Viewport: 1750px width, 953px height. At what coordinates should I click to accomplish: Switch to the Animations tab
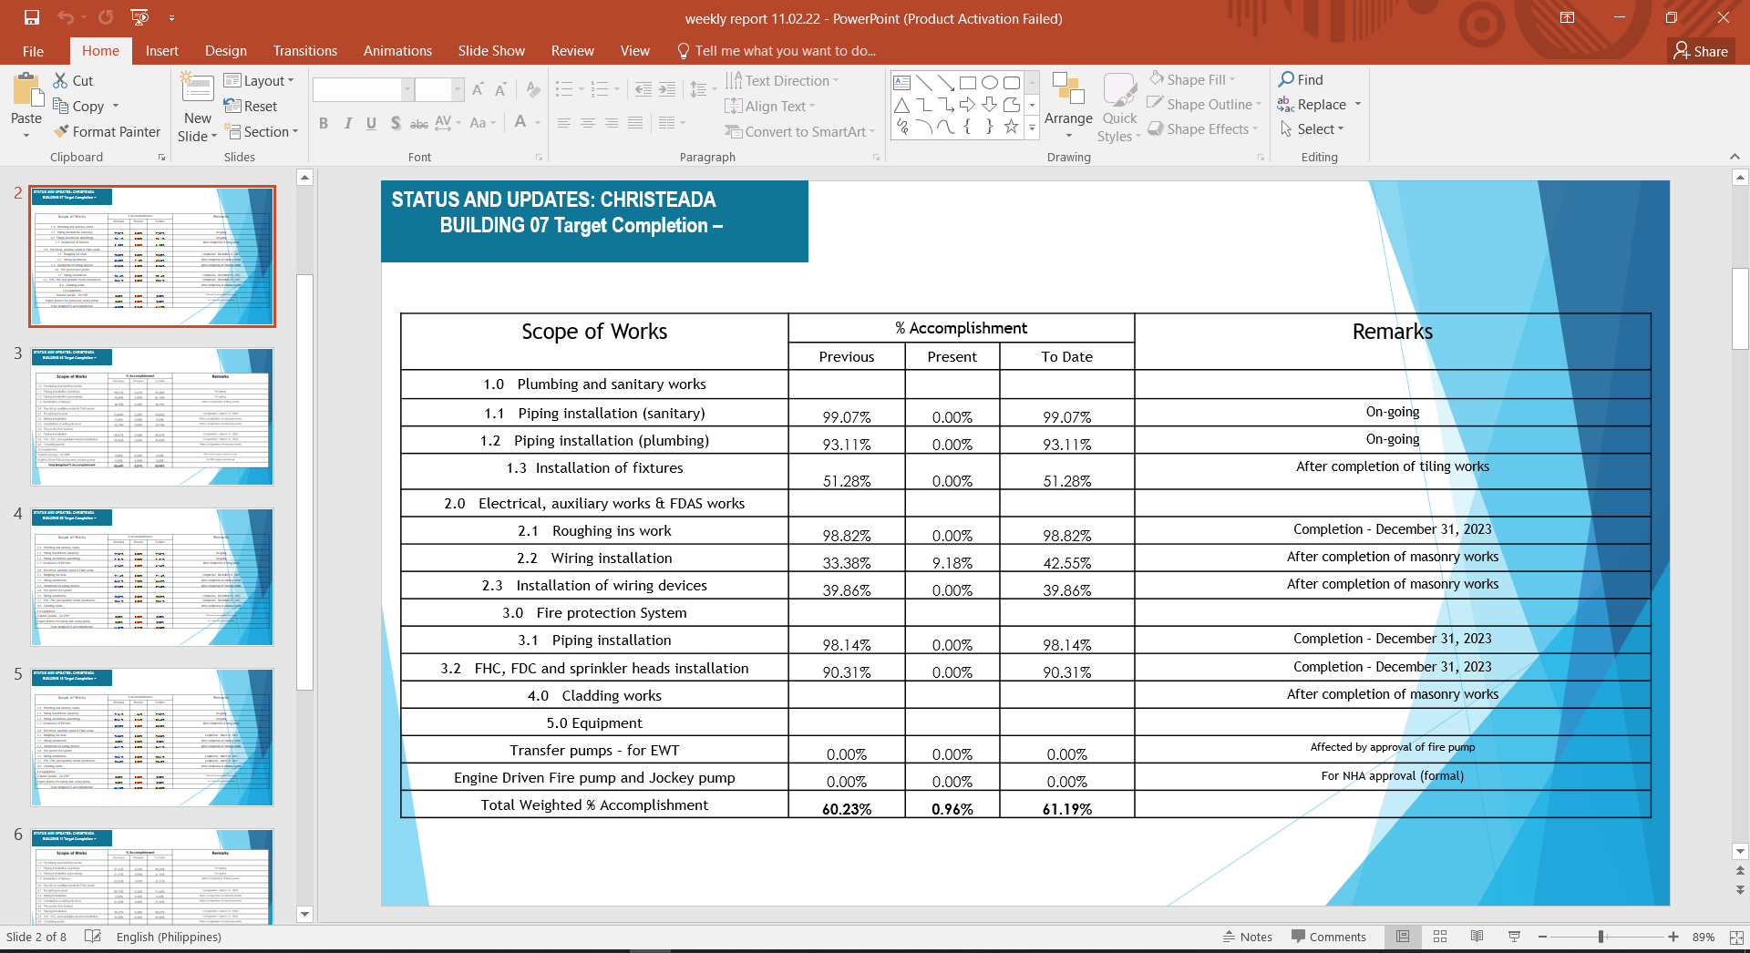tap(397, 51)
